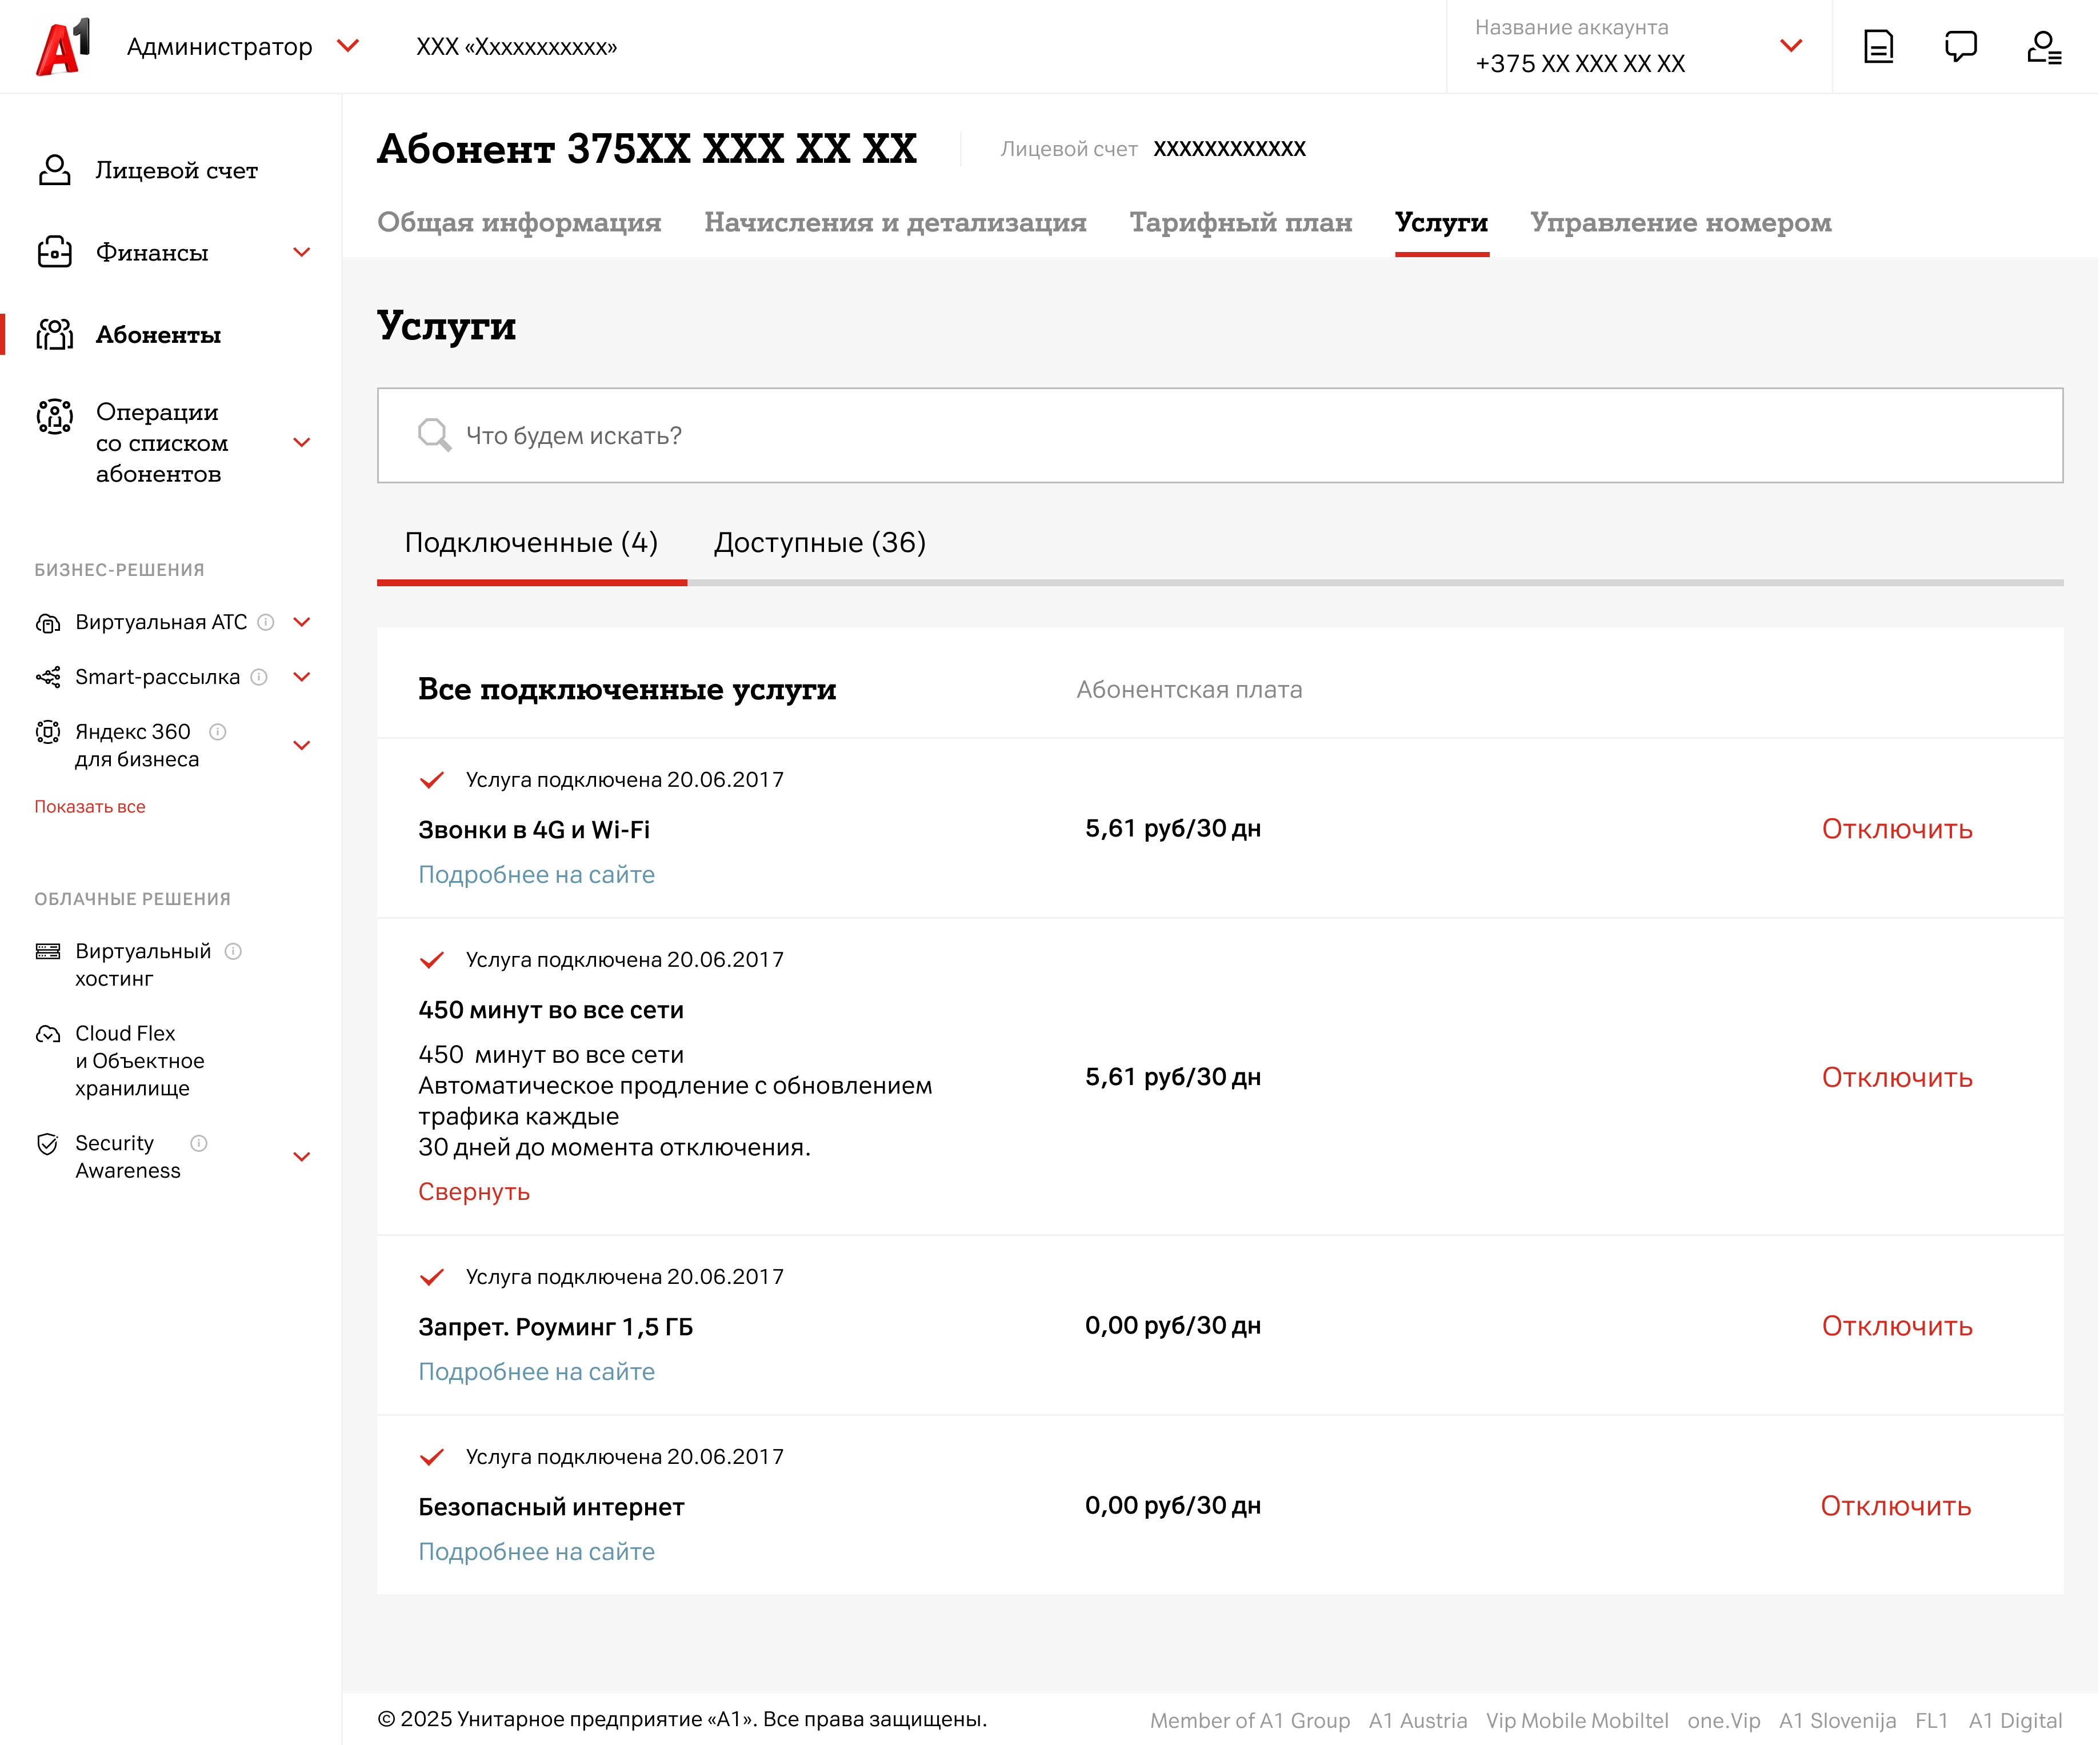2100x1745 pixels.
Task: Open the documents icon in header
Action: (1878, 46)
